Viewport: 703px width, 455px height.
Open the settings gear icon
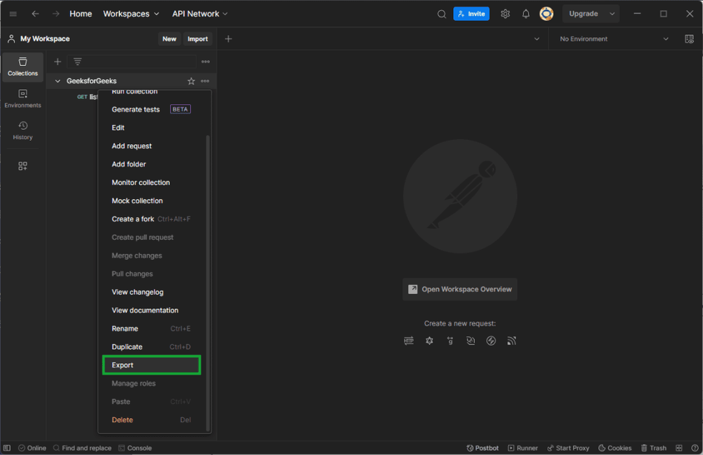[505, 14]
